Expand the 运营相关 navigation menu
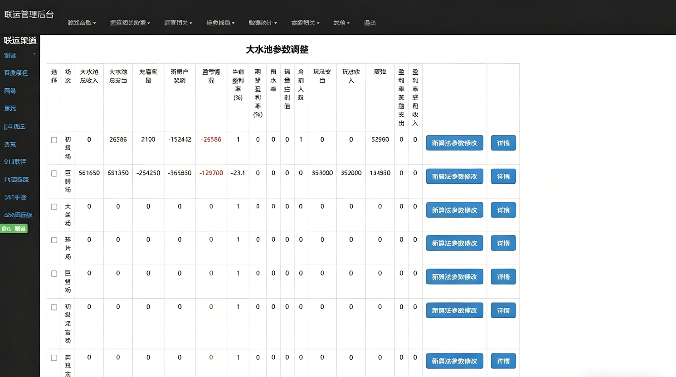 (x=178, y=23)
